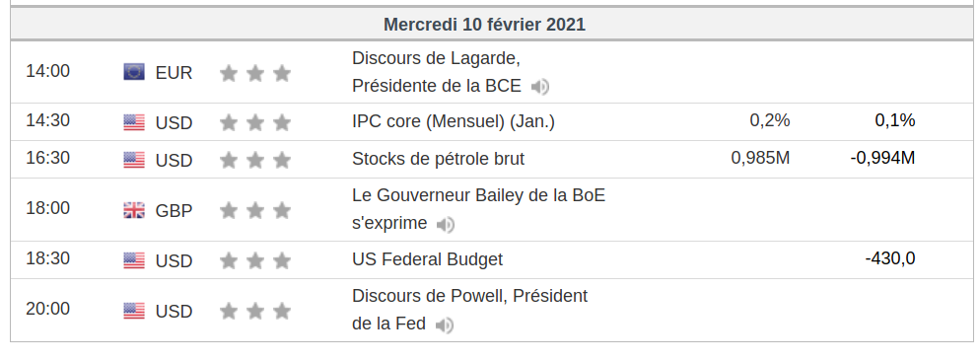Click speaker icon next to Bailey s'exprime

pos(446,225)
